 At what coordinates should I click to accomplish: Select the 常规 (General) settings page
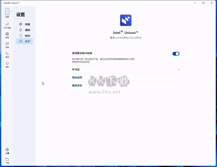click(25, 24)
